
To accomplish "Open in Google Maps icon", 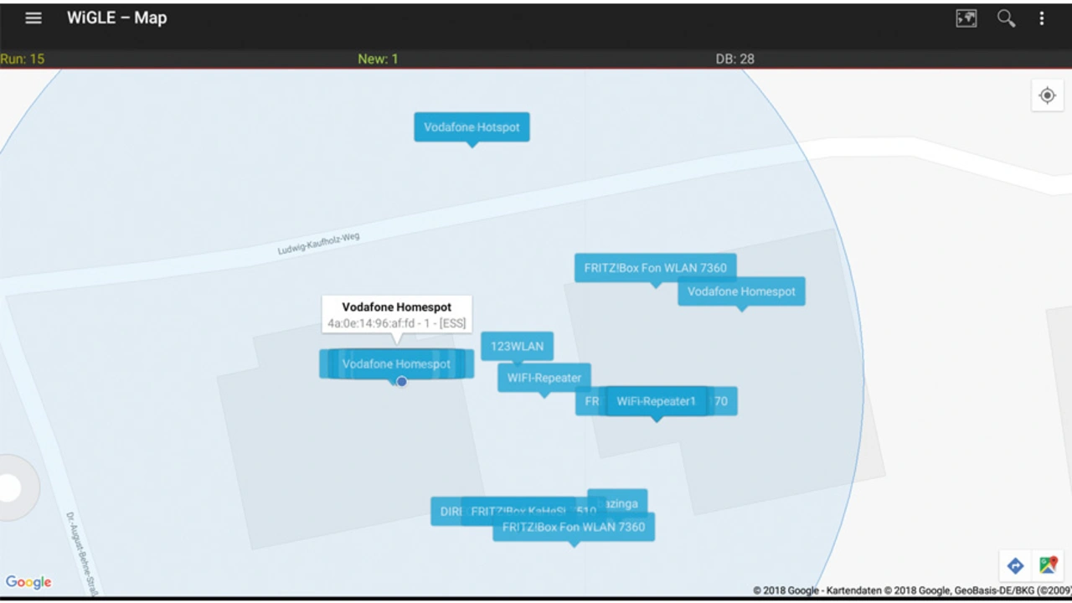I will point(1048,566).
